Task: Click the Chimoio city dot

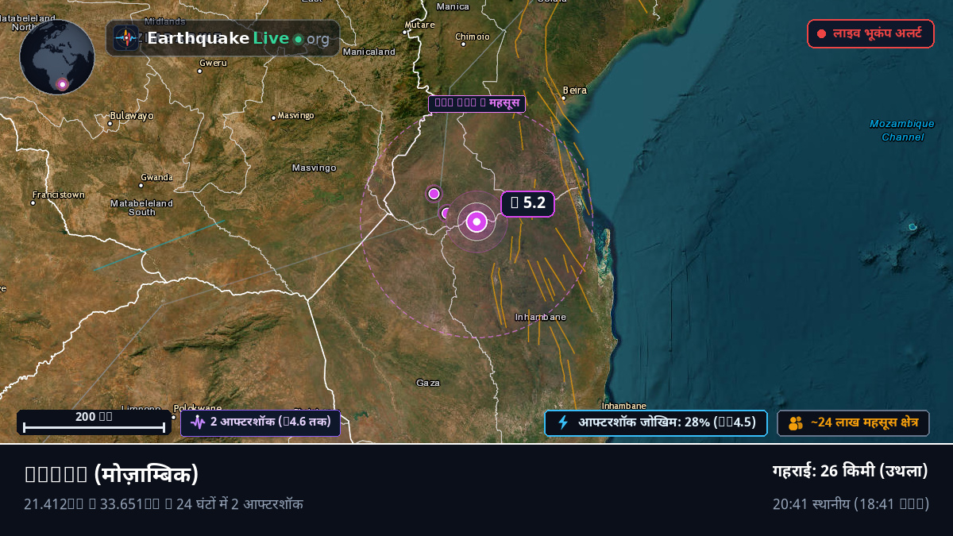Action: [x=463, y=44]
